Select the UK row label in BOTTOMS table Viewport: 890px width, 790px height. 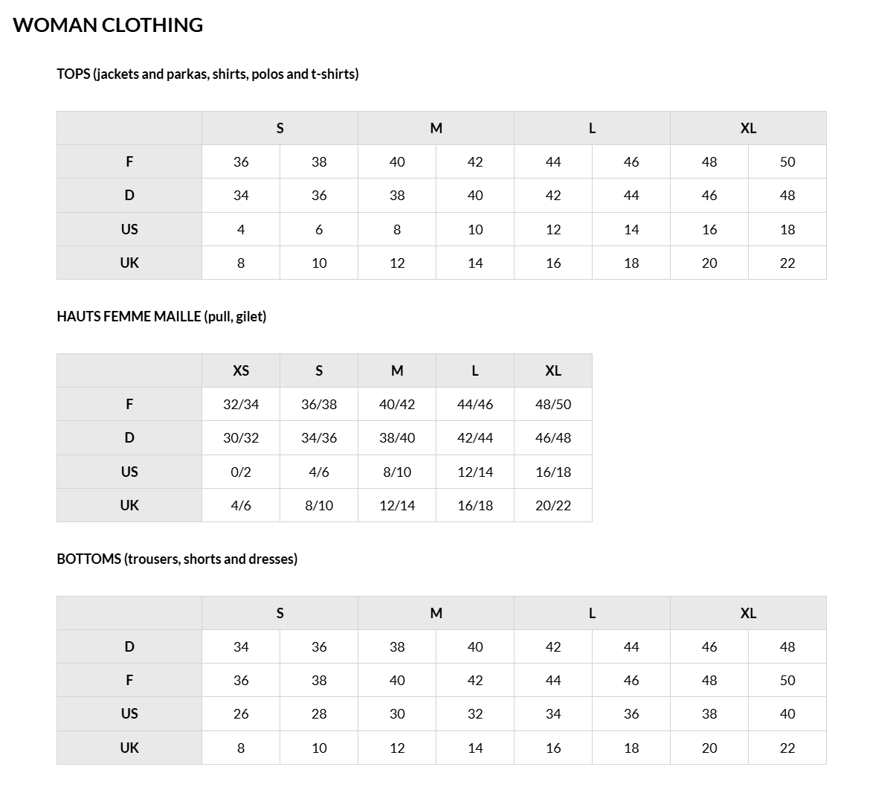coord(129,748)
